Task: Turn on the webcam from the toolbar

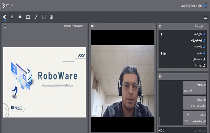Action: tap(20, 17)
